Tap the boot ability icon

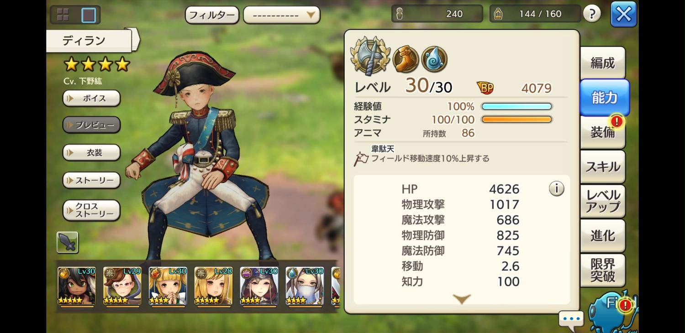pos(406,59)
